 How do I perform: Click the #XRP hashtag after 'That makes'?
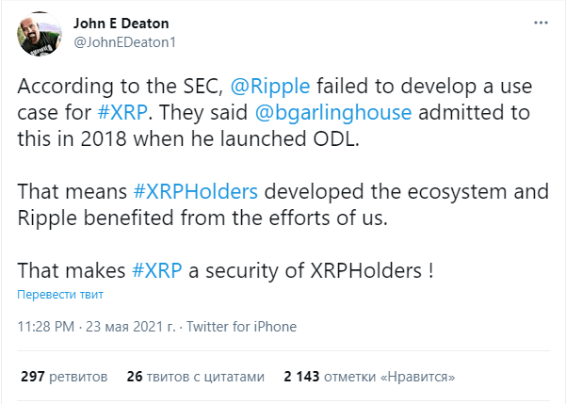point(157,270)
